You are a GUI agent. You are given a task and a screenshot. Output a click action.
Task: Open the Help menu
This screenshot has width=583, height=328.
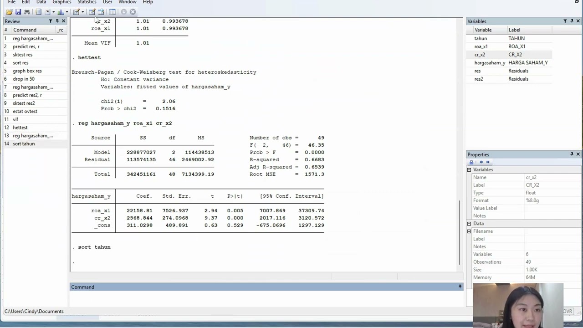point(148,2)
